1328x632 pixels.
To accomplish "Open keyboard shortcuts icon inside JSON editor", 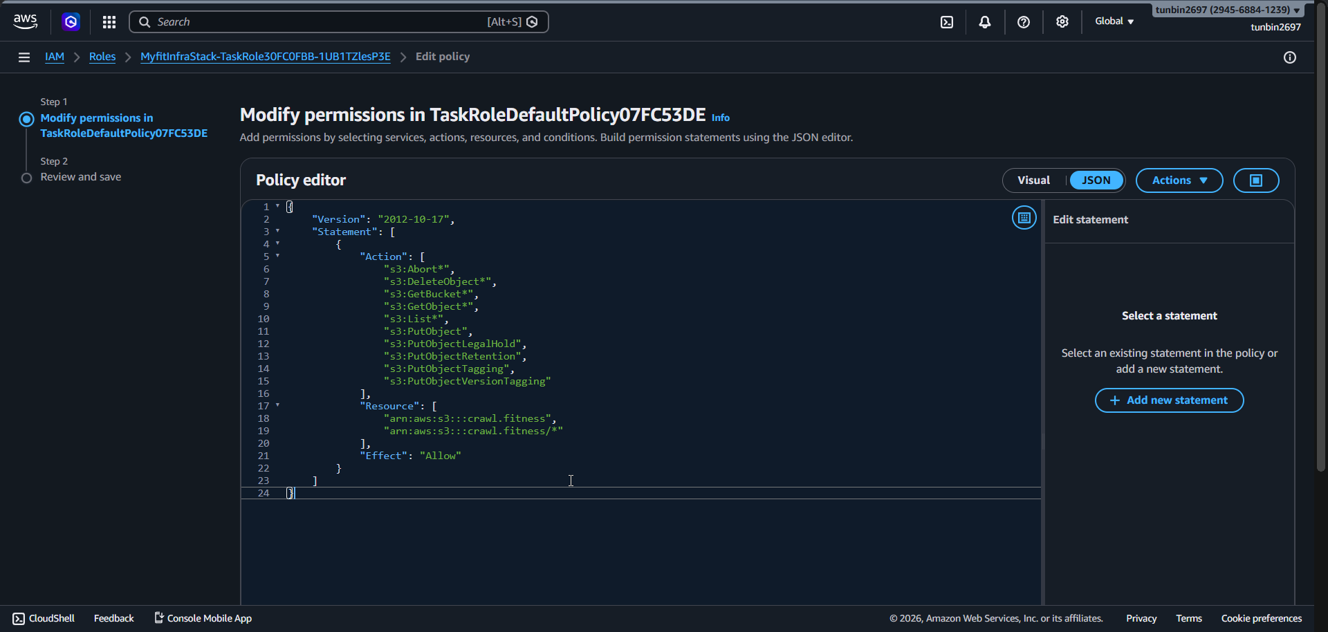I will (1024, 217).
